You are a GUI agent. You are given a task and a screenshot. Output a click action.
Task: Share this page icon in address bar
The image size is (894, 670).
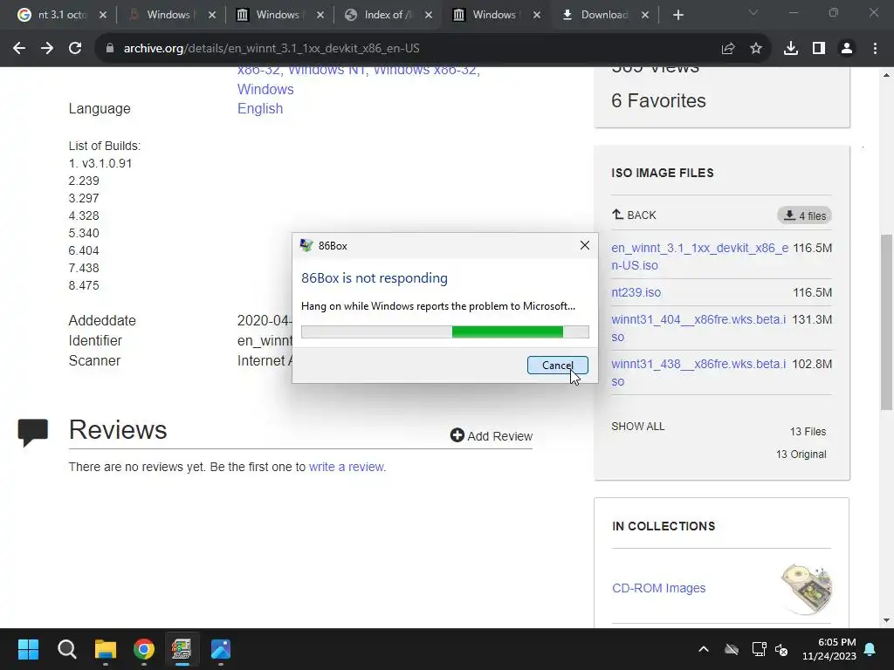(x=728, y=49)
